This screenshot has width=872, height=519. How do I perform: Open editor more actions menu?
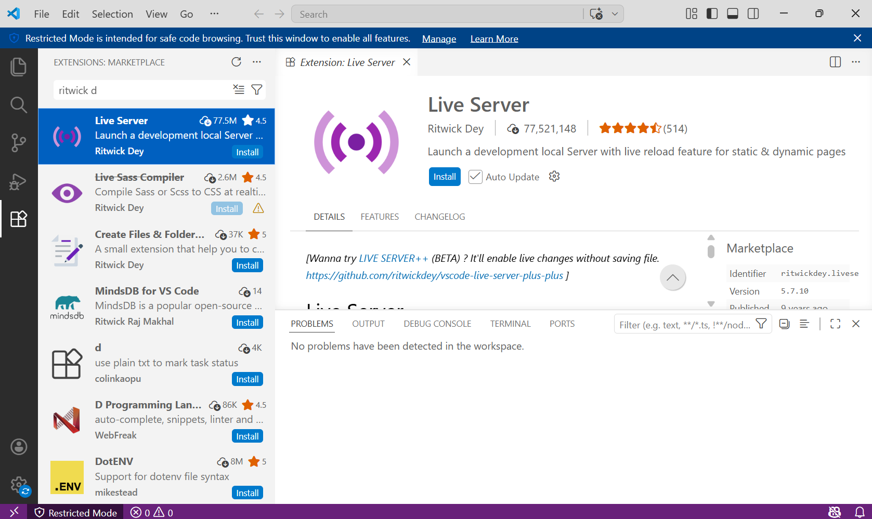(x=856, y=62)
